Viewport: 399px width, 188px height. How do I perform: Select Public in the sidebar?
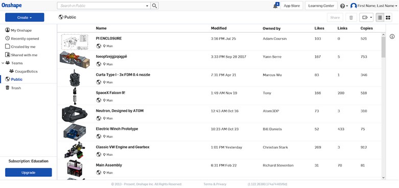14,79
